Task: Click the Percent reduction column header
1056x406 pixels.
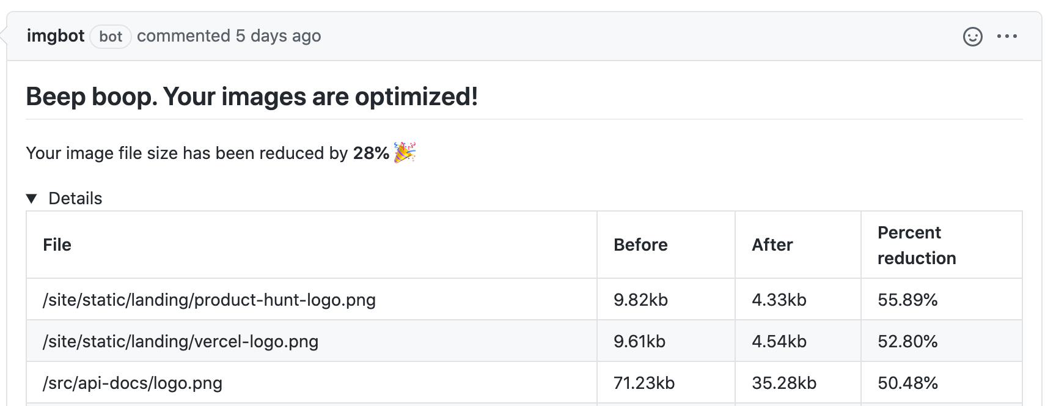Action: [916, 245]
